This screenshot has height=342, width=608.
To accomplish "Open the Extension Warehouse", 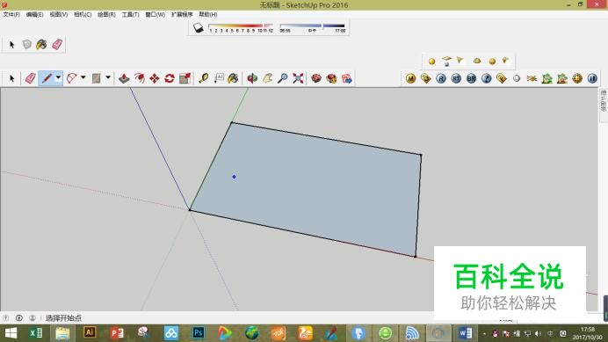I will tap(331, 78).
